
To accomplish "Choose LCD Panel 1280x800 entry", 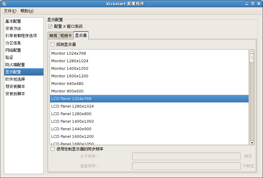I will coord(149,114).
